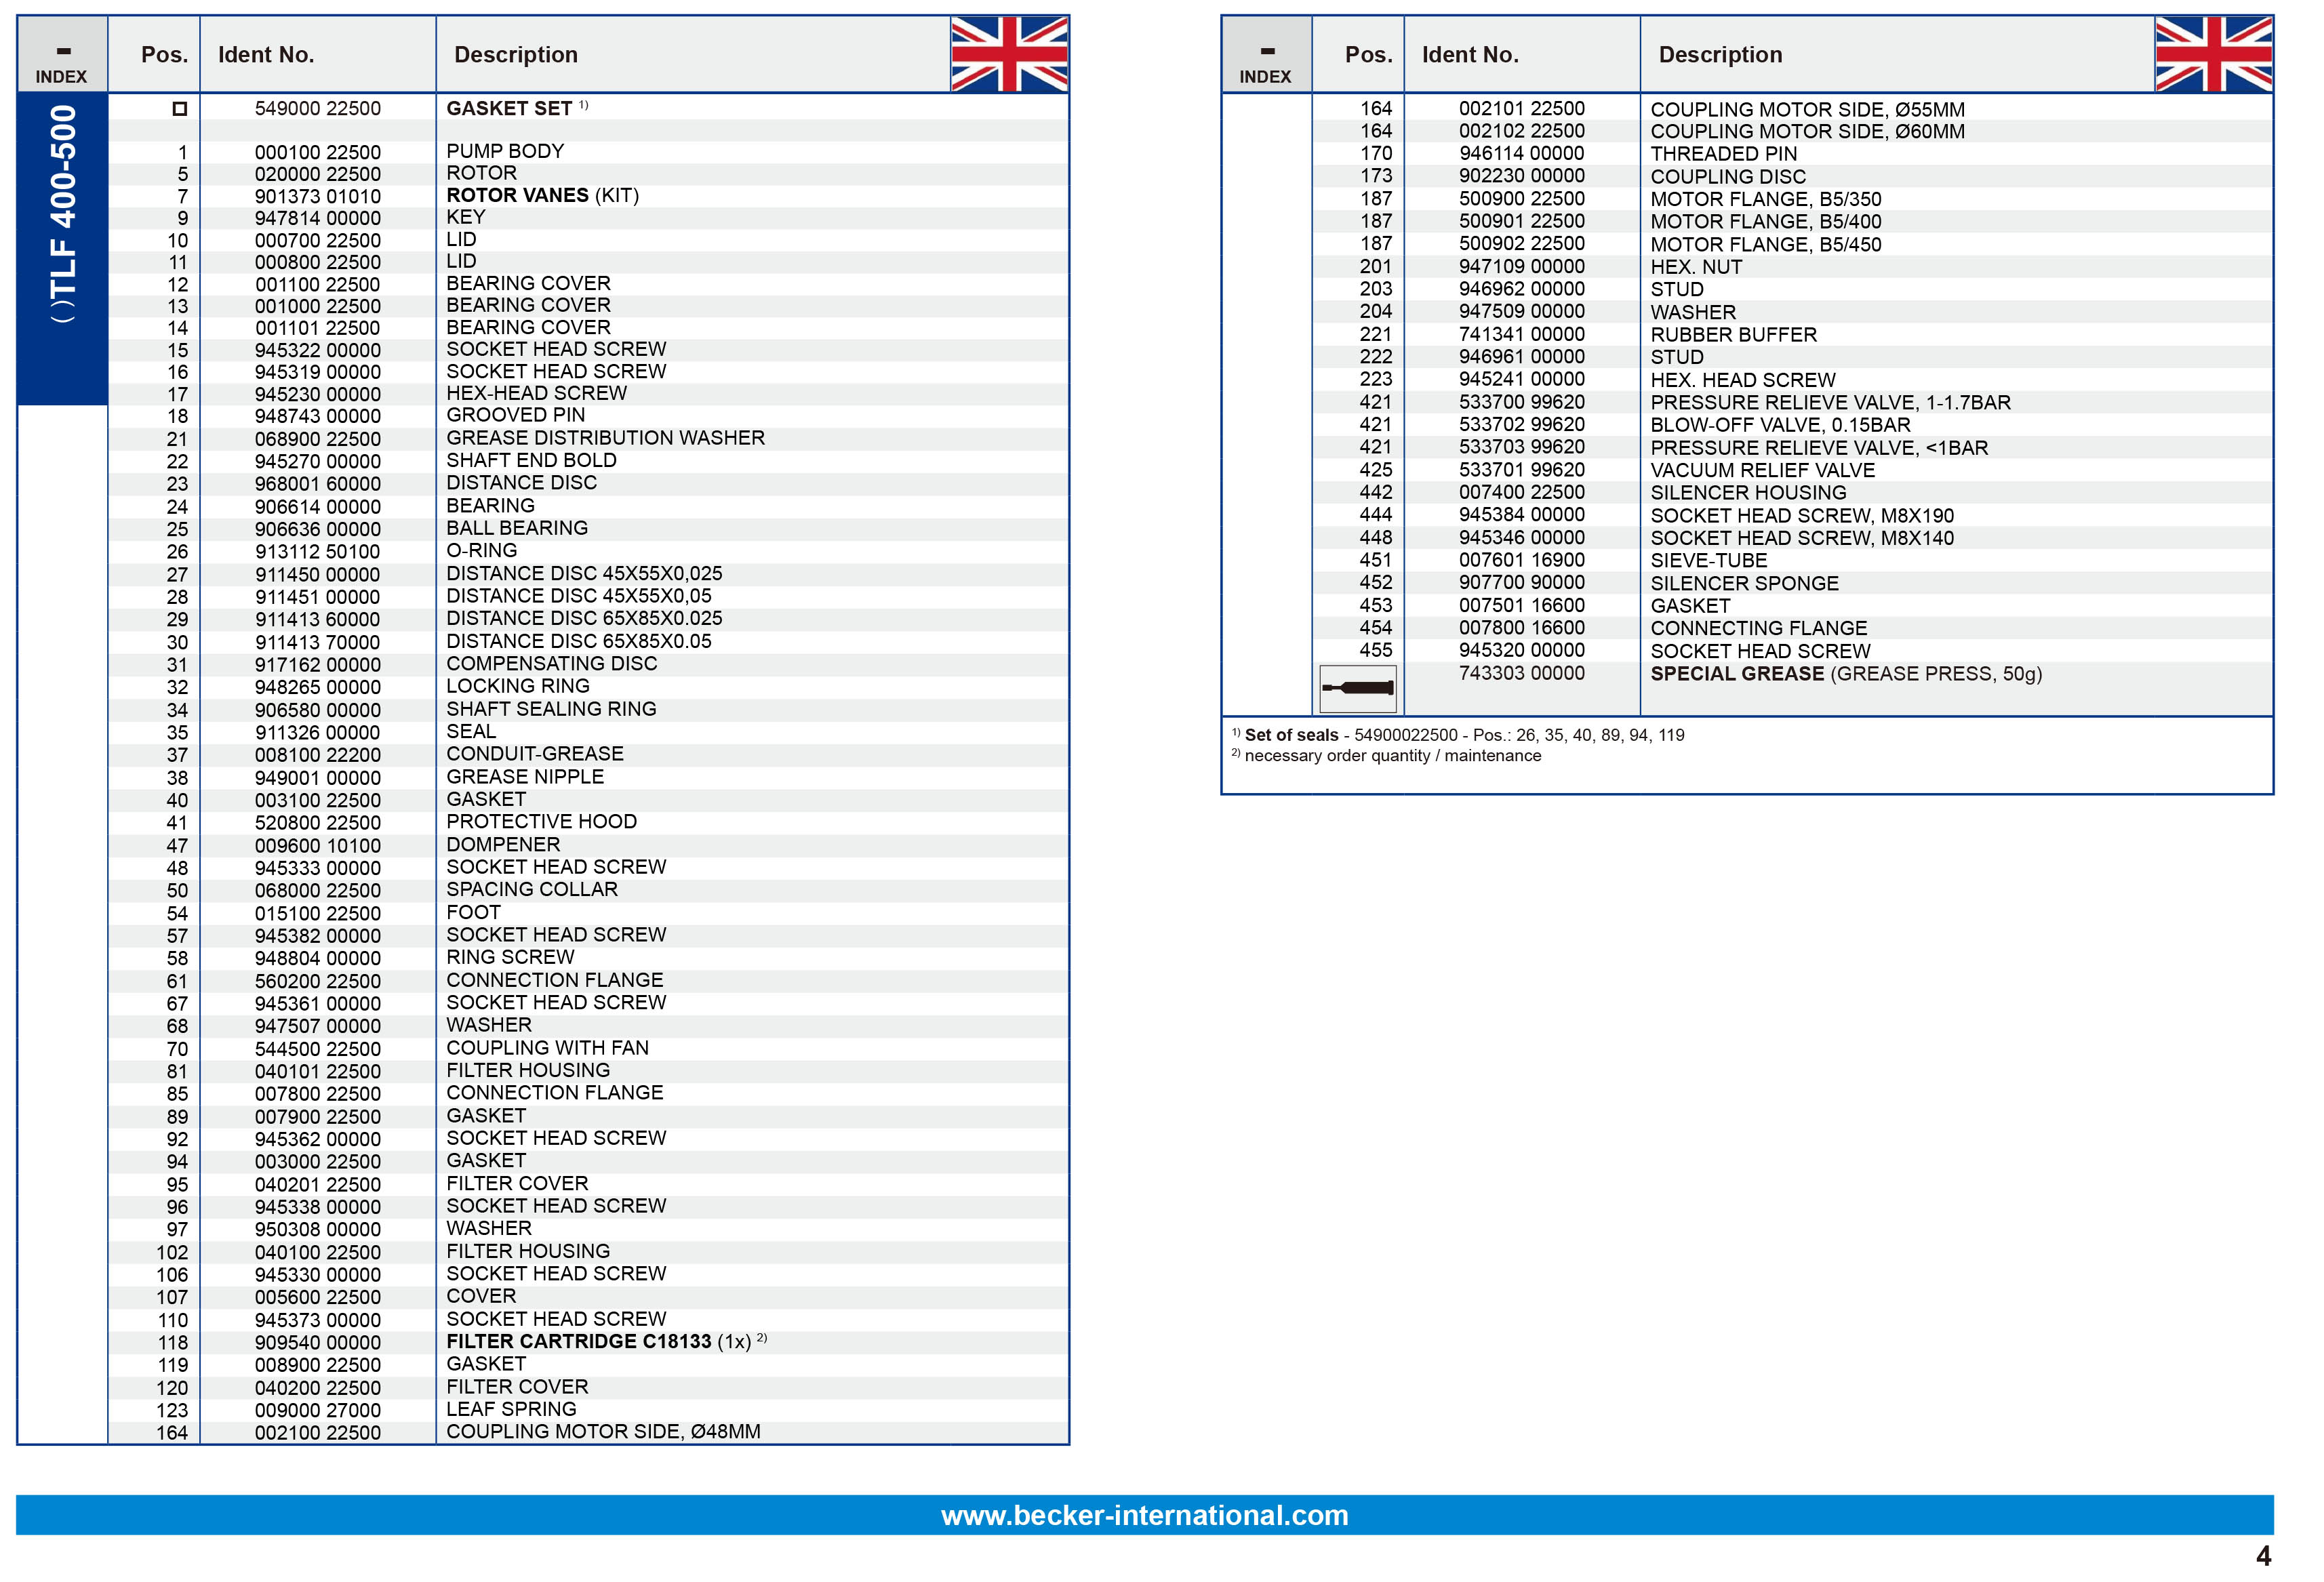Click the right UK flag icon
Image resolution: width=2324 pixels, height=1582 pixels.
(x=2213, y=54)
